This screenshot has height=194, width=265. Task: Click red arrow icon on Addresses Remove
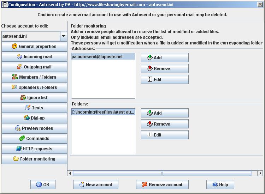[150, 68]
